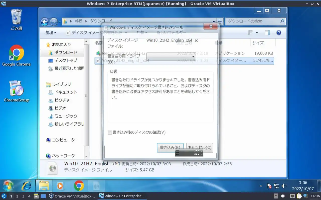
Task: Click the 共有 toolbar menu
Action: [142, 33]
